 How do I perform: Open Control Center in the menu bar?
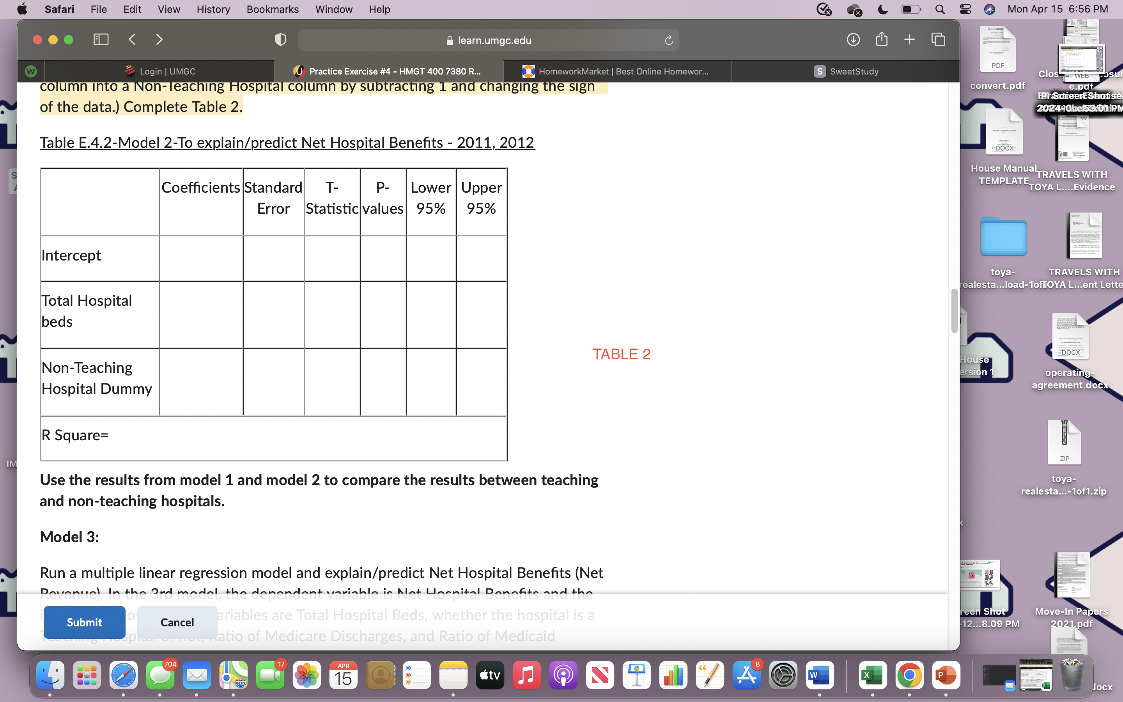[x=965, y=9]
